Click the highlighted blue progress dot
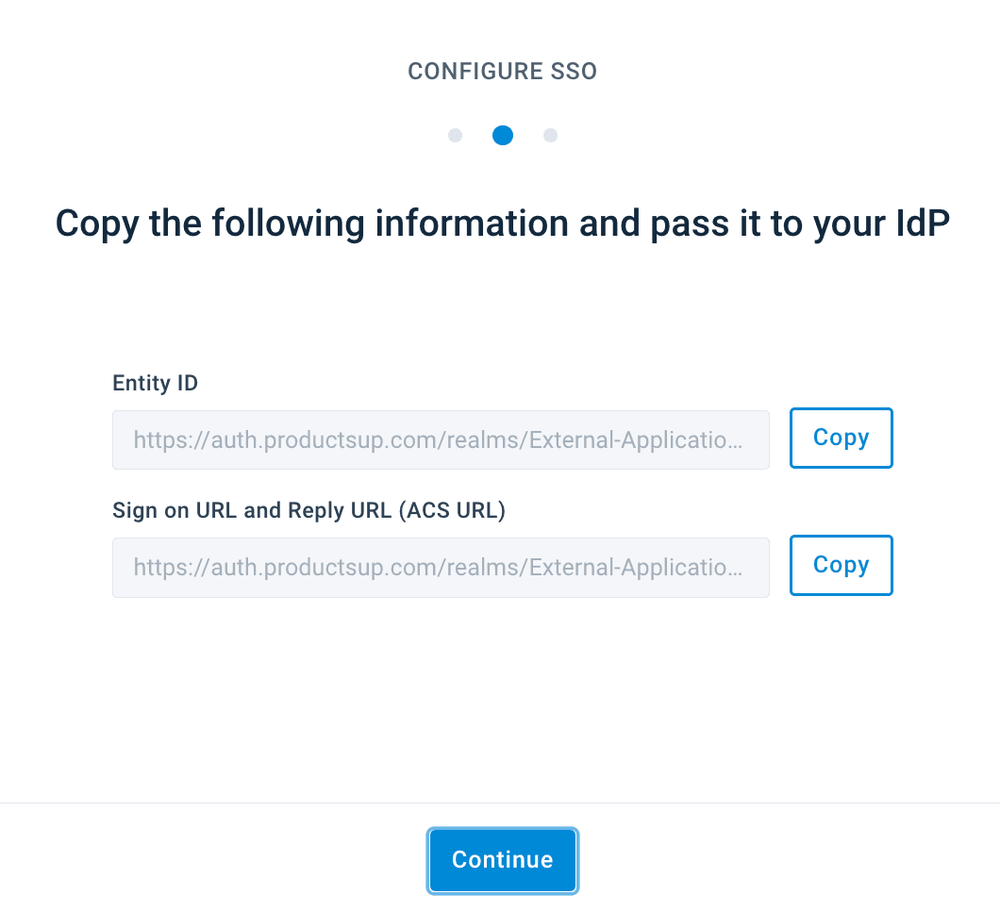This screenshot has height=911, width=1000. point(502,136)
